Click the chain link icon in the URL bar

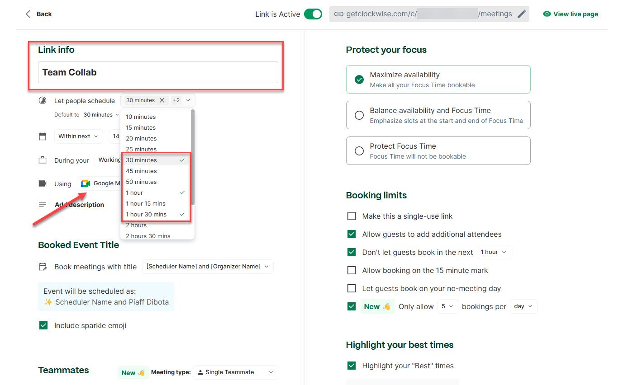pyautogui.click(x=339, y=14)
